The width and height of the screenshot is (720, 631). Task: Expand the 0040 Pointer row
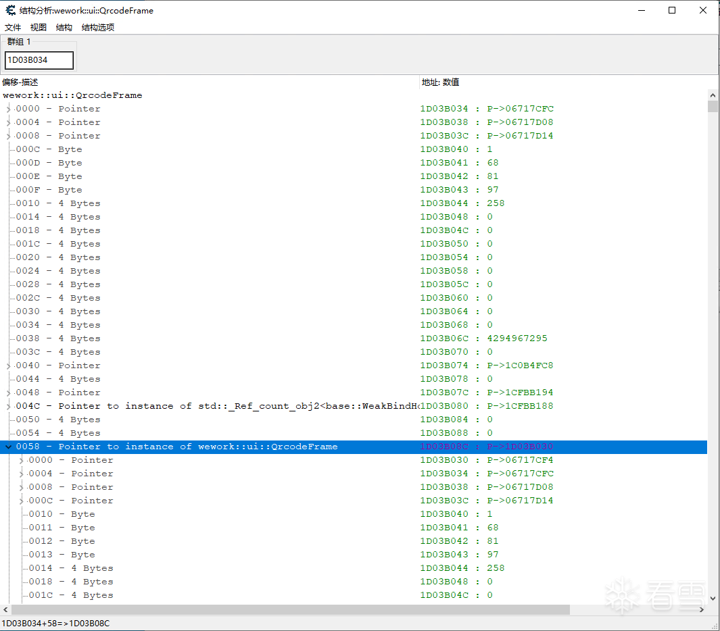click(8, 365)
